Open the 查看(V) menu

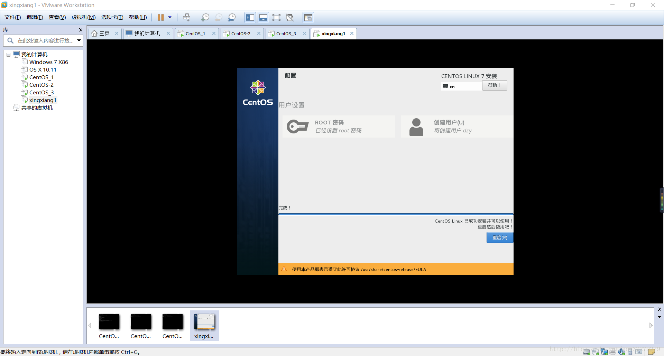57,17
